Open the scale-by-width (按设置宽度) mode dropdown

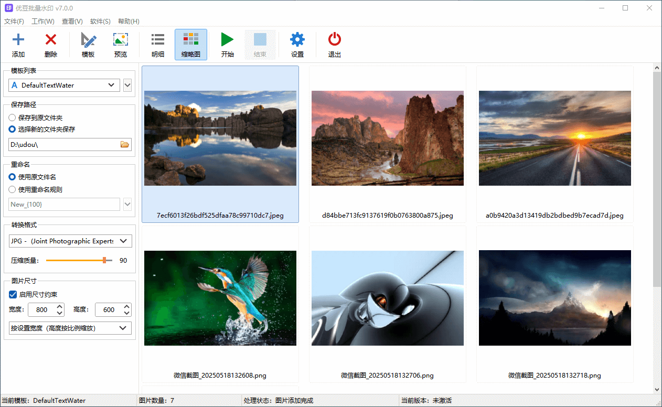[123, 328]
